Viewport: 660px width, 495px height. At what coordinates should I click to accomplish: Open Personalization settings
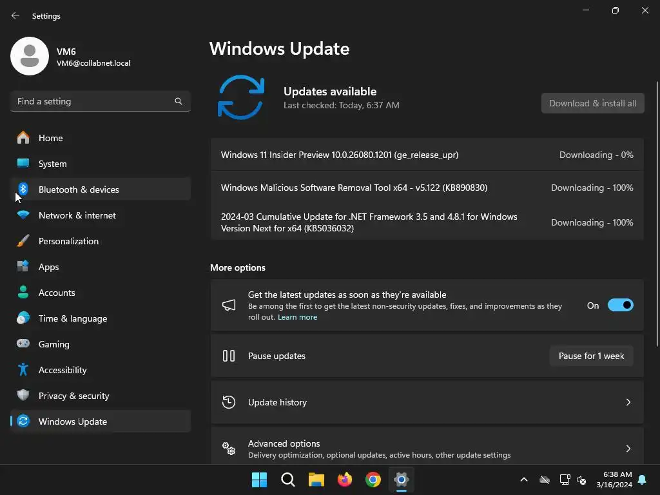pyautogui.click(x=101, y=241)
